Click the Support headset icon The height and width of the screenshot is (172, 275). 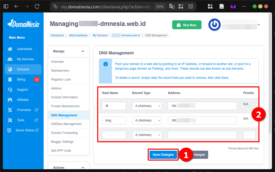click(x=10, y=89)
